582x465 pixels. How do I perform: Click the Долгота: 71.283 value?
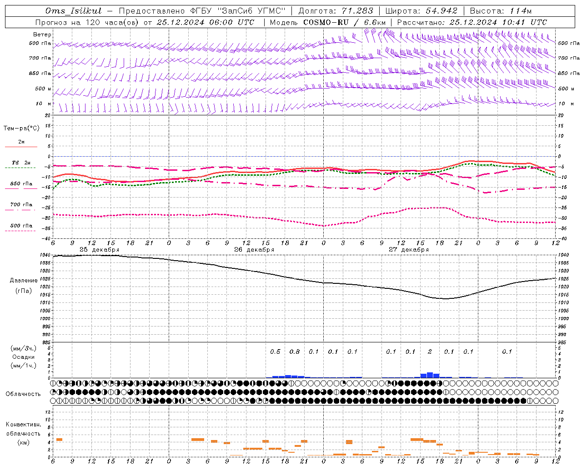[336, 11]
